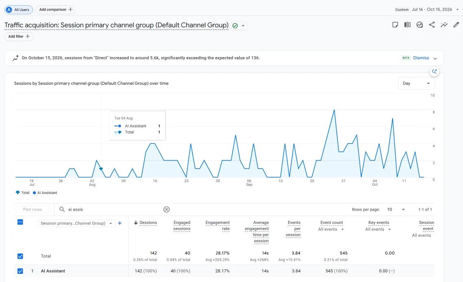Viewport: 463px width, 282px height.
Task: Expand the insight banner chevron
Action: pos(435,58)
